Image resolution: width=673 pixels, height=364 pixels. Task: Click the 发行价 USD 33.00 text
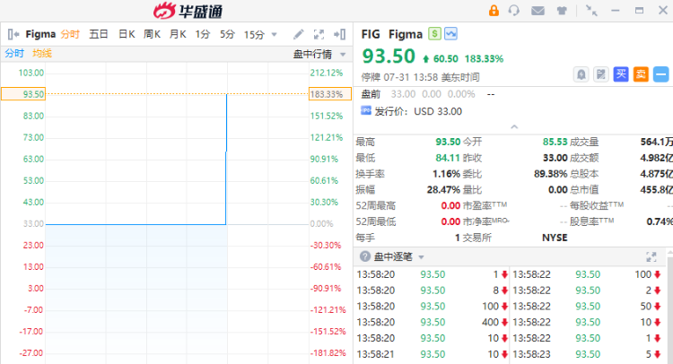[x=418, y=111]
